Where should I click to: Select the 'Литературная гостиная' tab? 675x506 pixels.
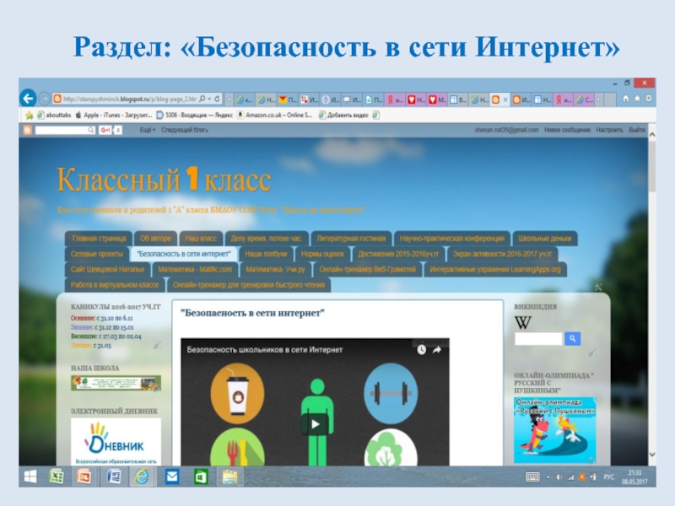click(x=351, y=238)
